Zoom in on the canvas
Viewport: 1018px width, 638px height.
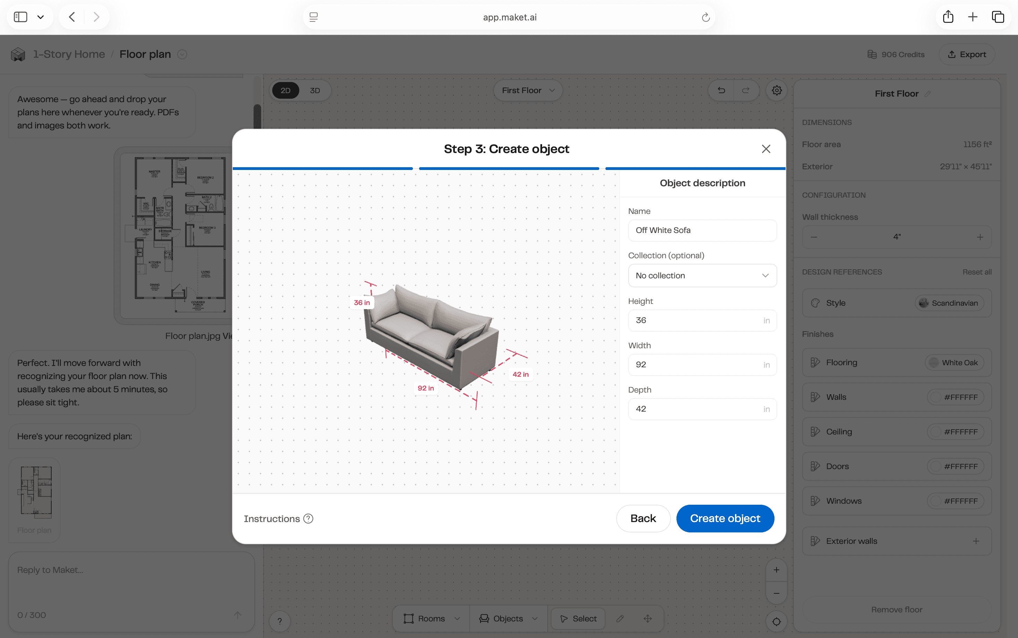tap(776, 570)
